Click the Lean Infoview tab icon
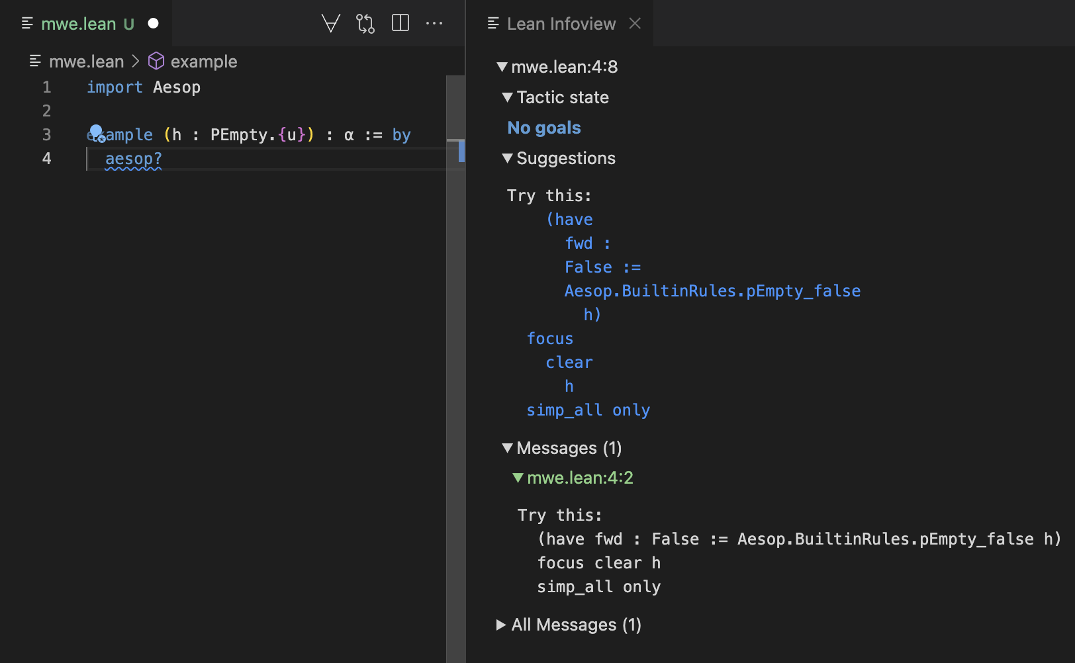The width and height of the screenshot is (1075, 663). point(493,24)
